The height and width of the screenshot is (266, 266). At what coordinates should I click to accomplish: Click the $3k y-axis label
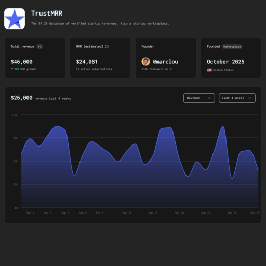coord(15,184)
